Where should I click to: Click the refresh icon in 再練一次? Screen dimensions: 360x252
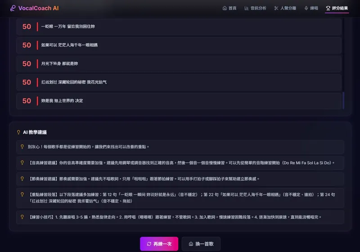pyautogui.click(x=149, y=244)
